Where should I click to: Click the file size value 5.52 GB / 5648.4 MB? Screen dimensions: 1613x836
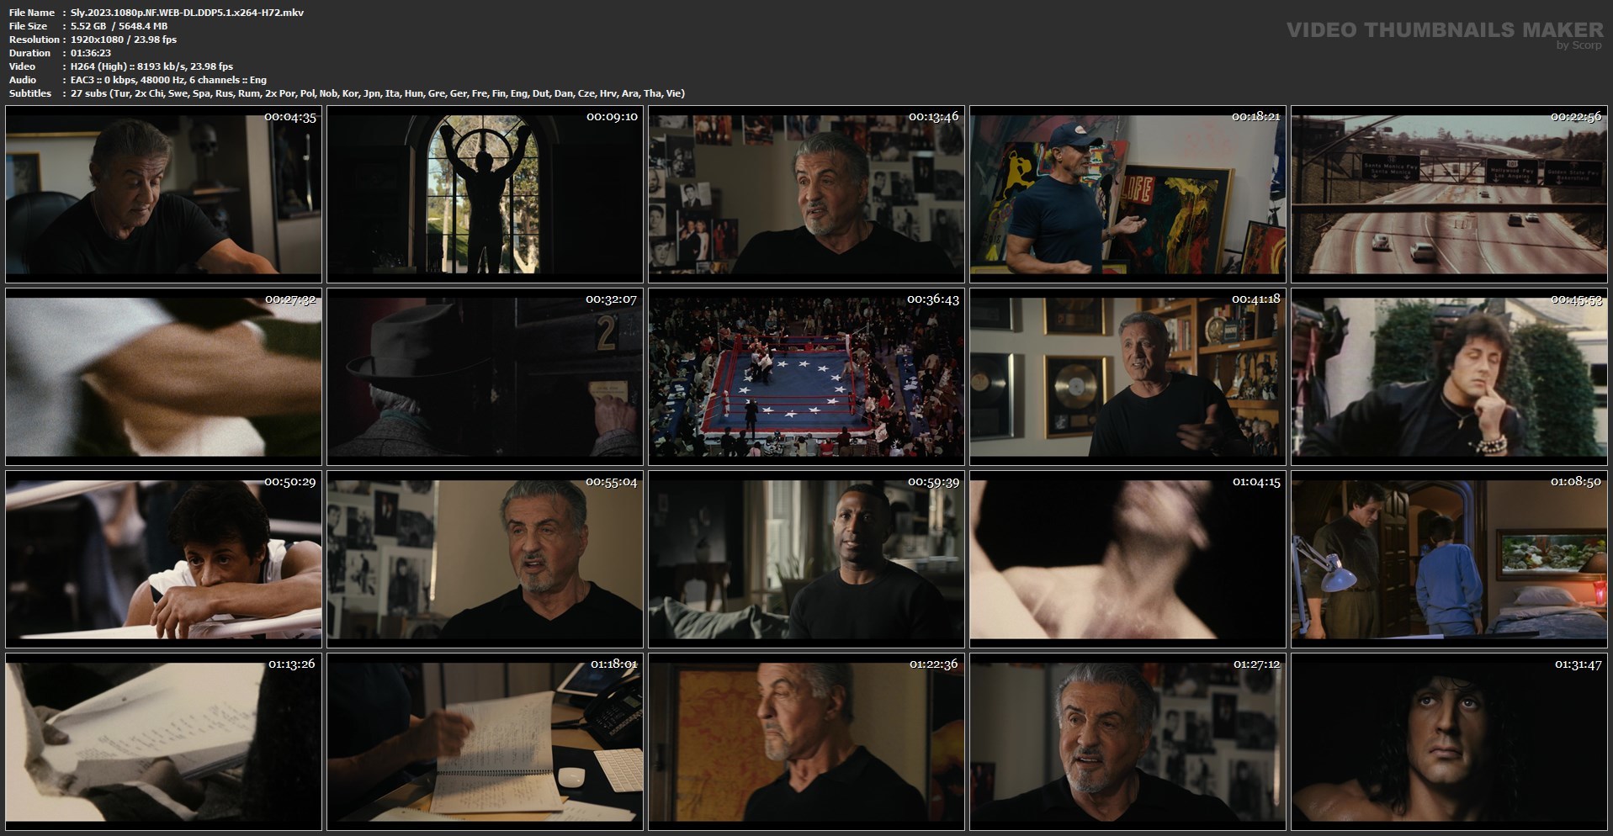[x=119, y=26]
